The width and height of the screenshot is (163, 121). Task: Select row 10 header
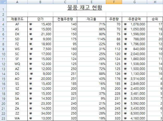3,54
